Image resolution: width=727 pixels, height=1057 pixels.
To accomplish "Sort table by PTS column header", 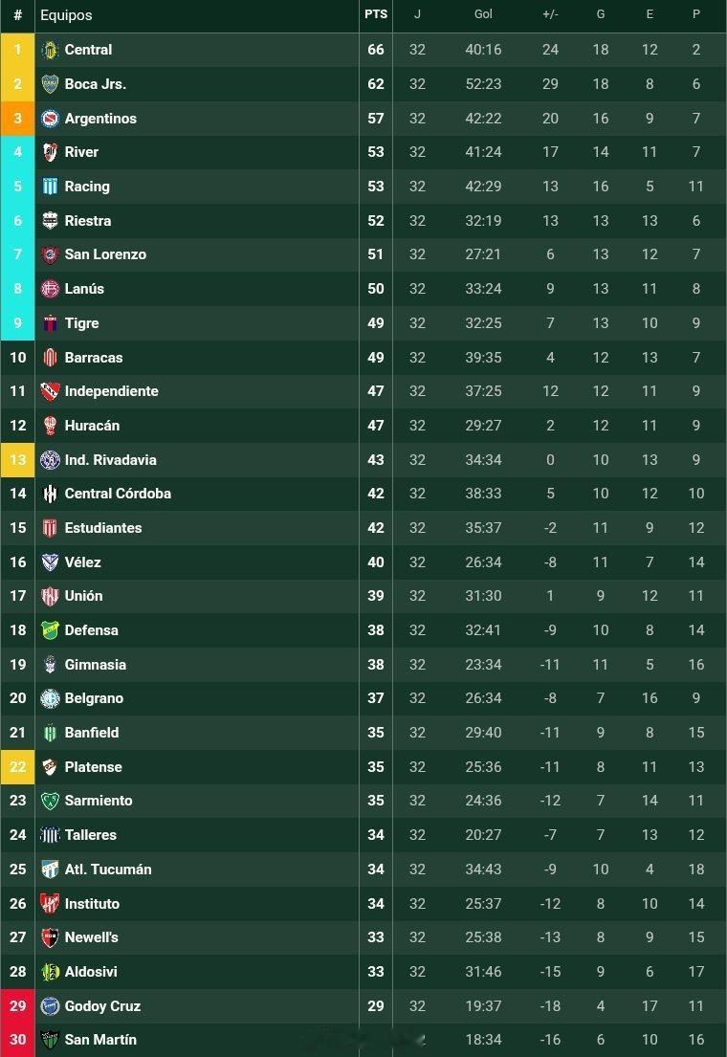I will point(376,14).
